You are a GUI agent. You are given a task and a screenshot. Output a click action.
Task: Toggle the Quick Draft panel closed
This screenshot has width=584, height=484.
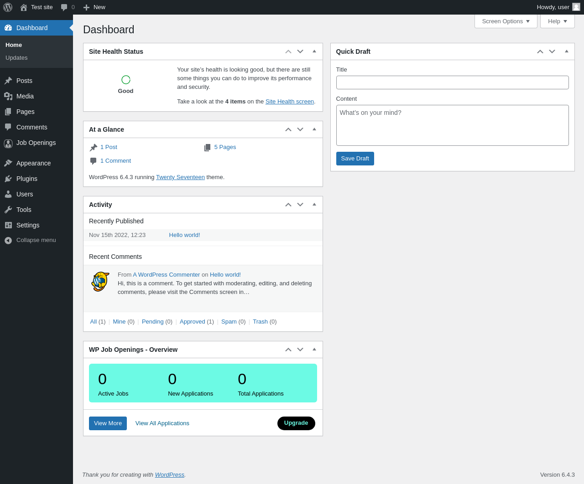point(567,51)
